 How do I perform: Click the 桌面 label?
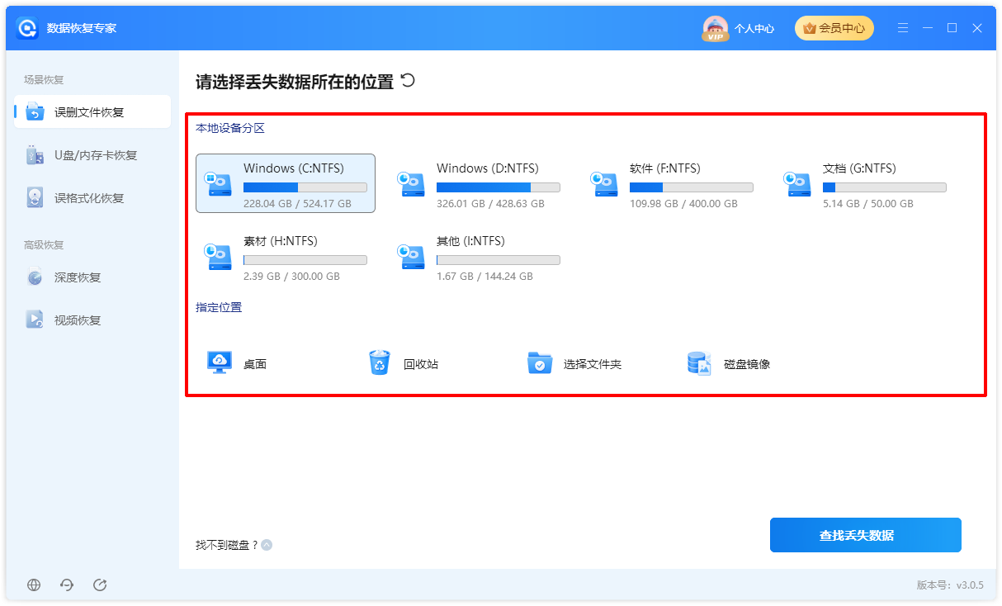coord(255,364)
